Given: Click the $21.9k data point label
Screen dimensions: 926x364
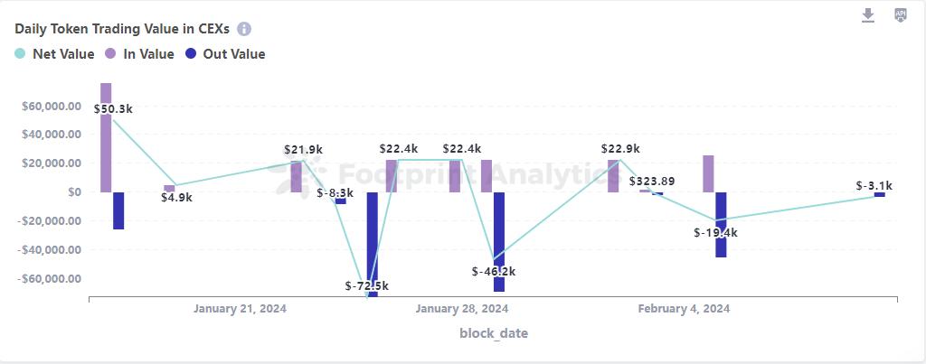Looking at the screenshot, I should coord(303,149).
